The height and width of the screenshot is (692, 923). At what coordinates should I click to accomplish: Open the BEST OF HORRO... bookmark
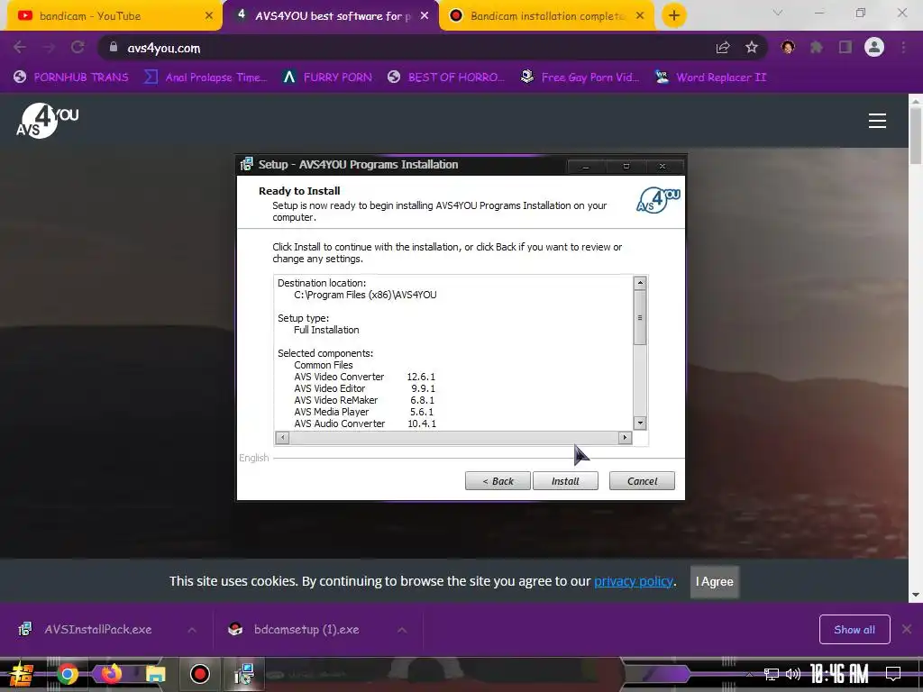(446, 77)
